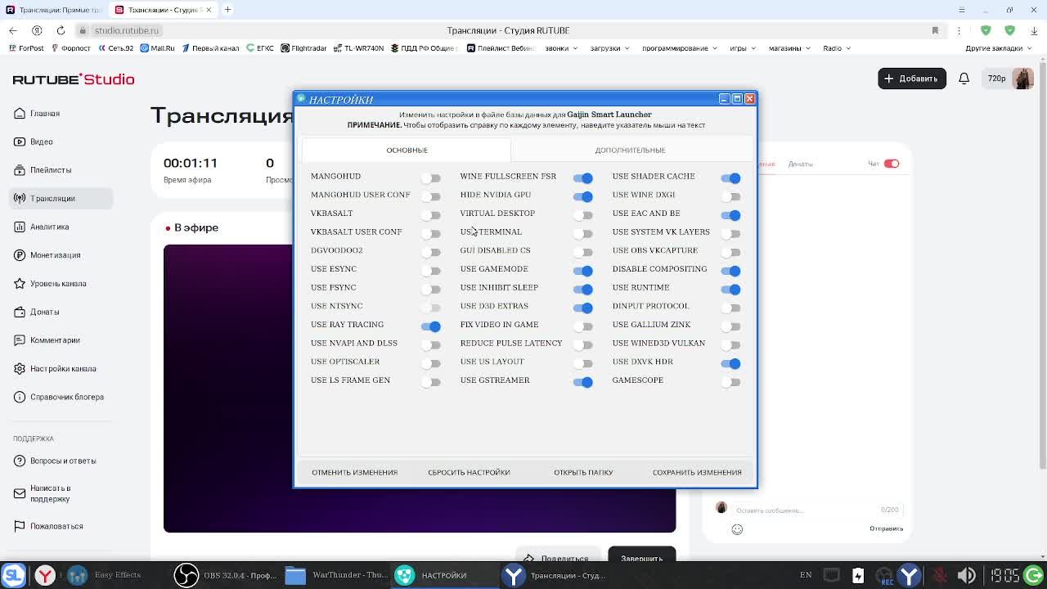Turn off WINE FULLSCREEN FSR
Viewport: 1047px width, 589px height.
tap(582, 178)
